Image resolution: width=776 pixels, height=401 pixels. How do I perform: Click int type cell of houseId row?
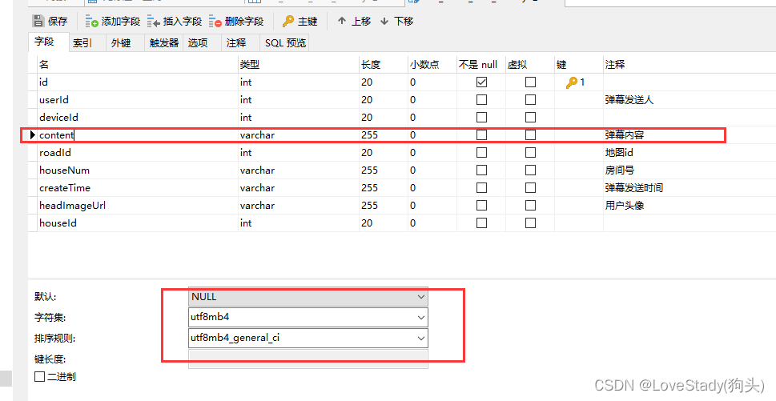click(x=299, y=223)
